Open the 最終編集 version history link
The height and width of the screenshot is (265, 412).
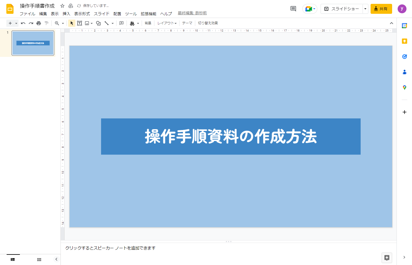(192, 13)
